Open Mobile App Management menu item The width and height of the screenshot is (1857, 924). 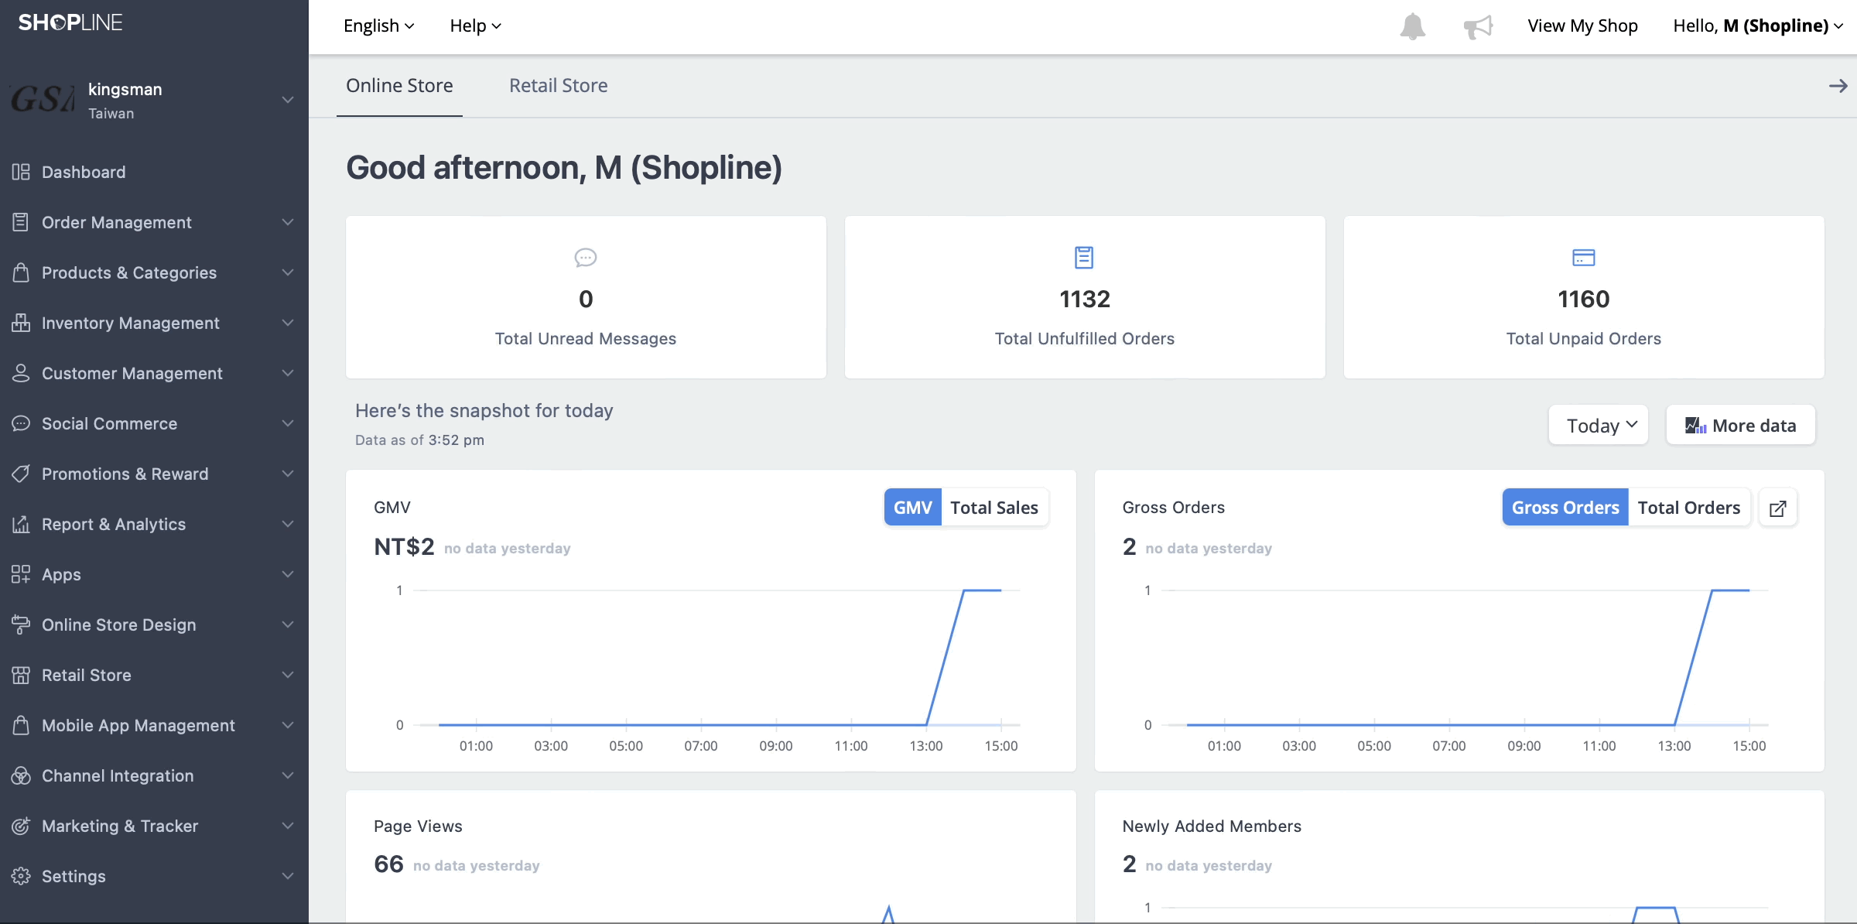pyautogui.click(x=154, y=725)
